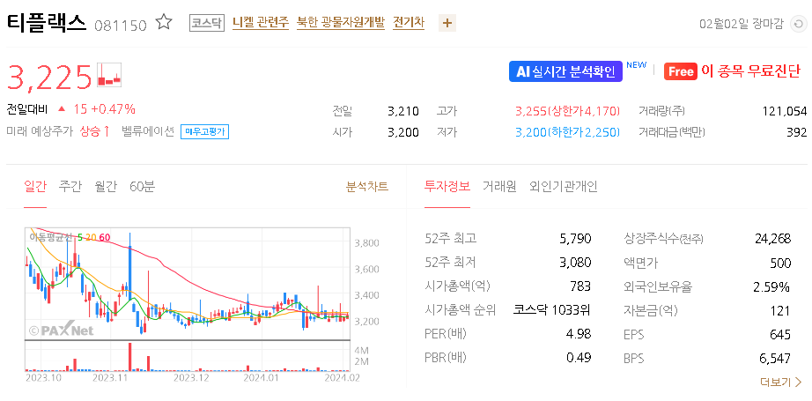Click the 상장주식수 value 24,268
Viewport: 812px width, 401px height.
pos(772,239)
